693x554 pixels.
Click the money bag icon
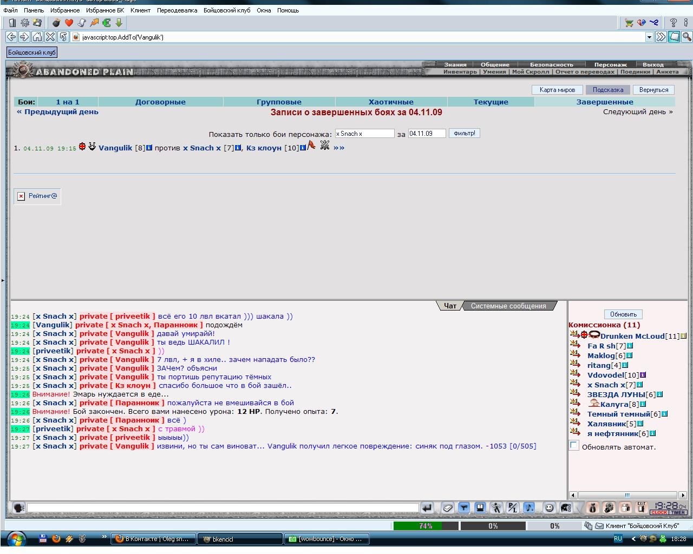point(592,507)
